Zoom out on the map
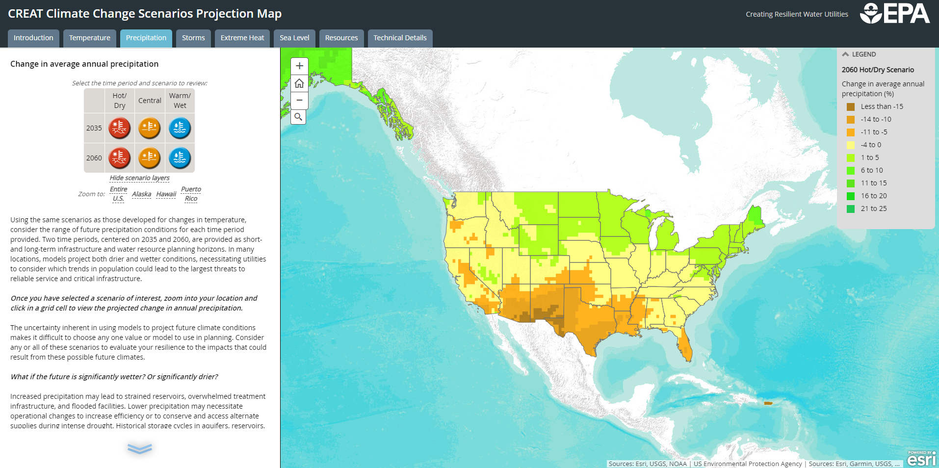 (299, 100)
